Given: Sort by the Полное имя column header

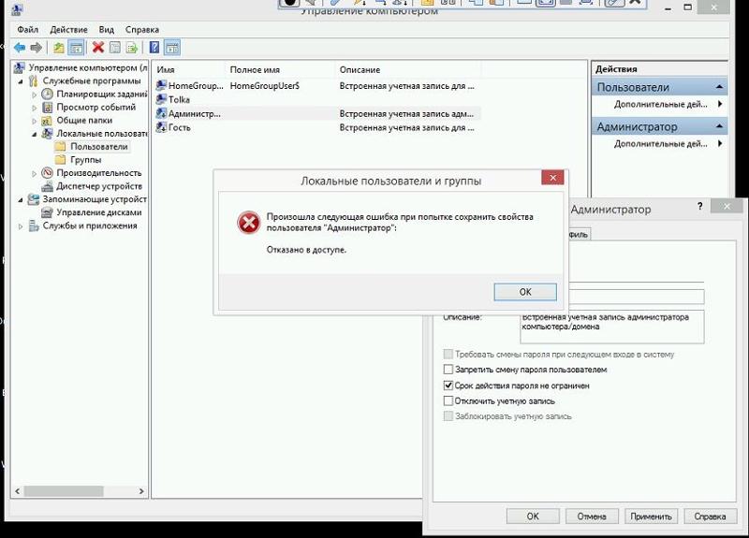Looking at the screenshot, I should point(280,69).
